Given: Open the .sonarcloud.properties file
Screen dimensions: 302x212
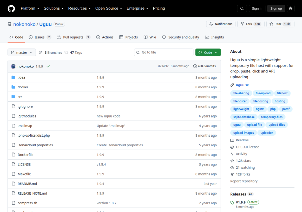Looking at the screenshot, I should [x=35, y=145].
